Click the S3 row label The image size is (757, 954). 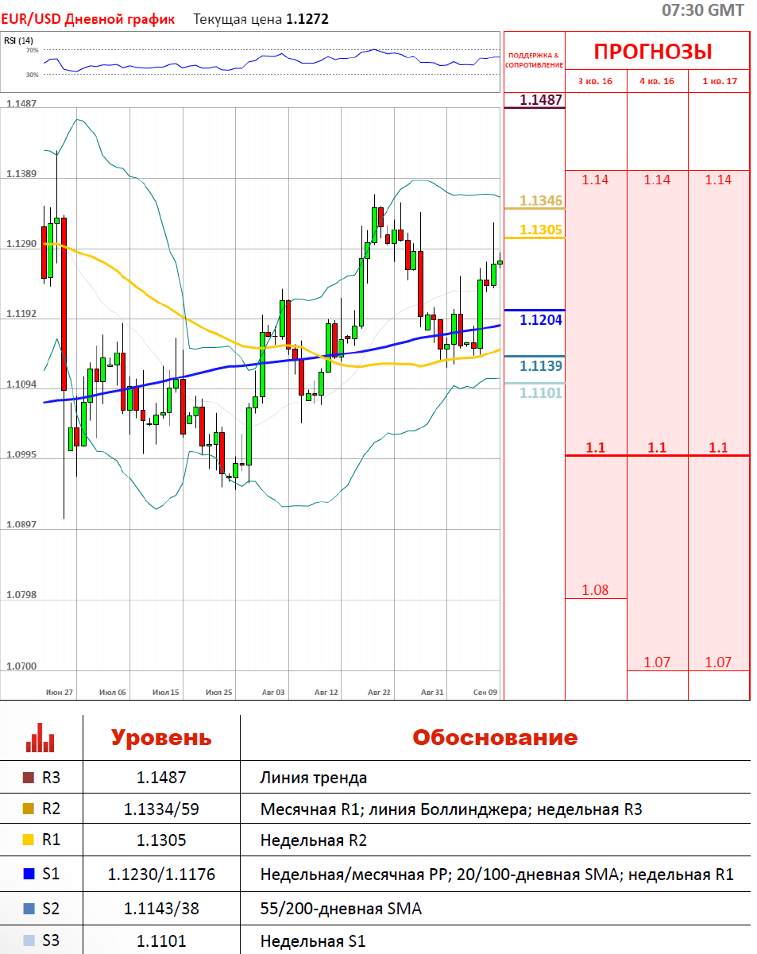click(x=51, y=941)
